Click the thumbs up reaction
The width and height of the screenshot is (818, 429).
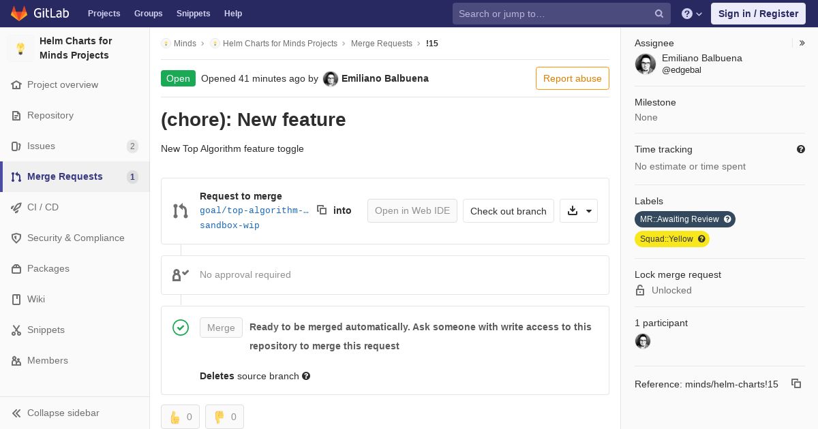(x=180, y=417)
